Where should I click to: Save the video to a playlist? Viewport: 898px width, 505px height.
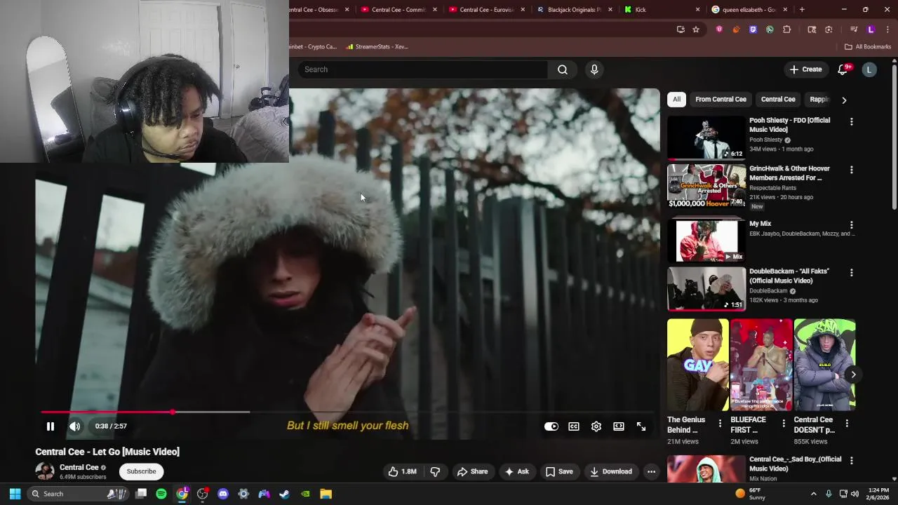(x=559, y=471)
